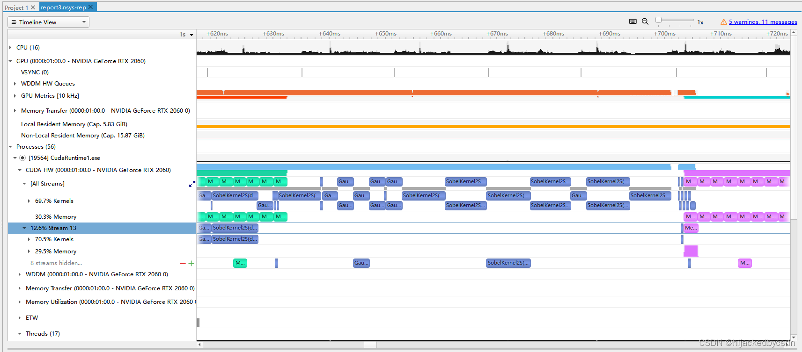The width and height of the screenshot is (802, 352).
Task: Click the horizontal scrollbar left arrow
Action: click(x=200, y=345)
